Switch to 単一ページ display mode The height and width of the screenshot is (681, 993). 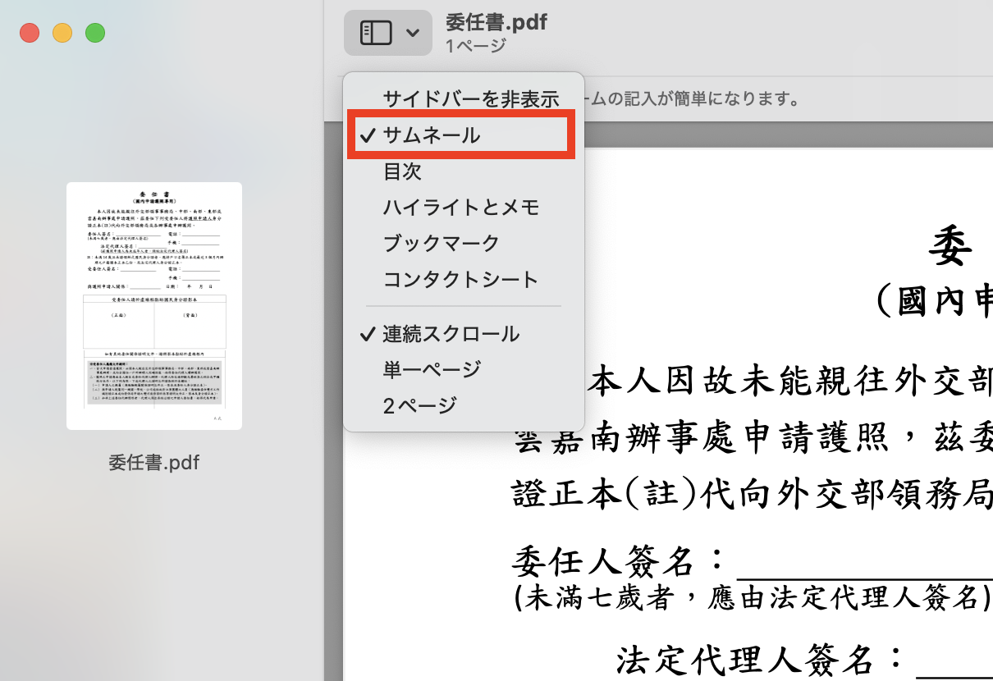coord(464,370)
